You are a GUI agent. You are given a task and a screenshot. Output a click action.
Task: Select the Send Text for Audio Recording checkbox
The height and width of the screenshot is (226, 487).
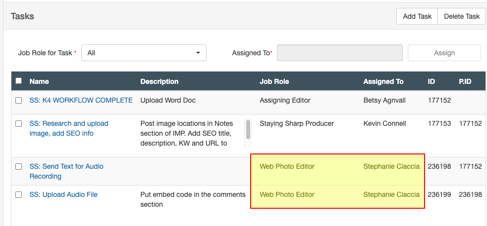pos(19,167)
